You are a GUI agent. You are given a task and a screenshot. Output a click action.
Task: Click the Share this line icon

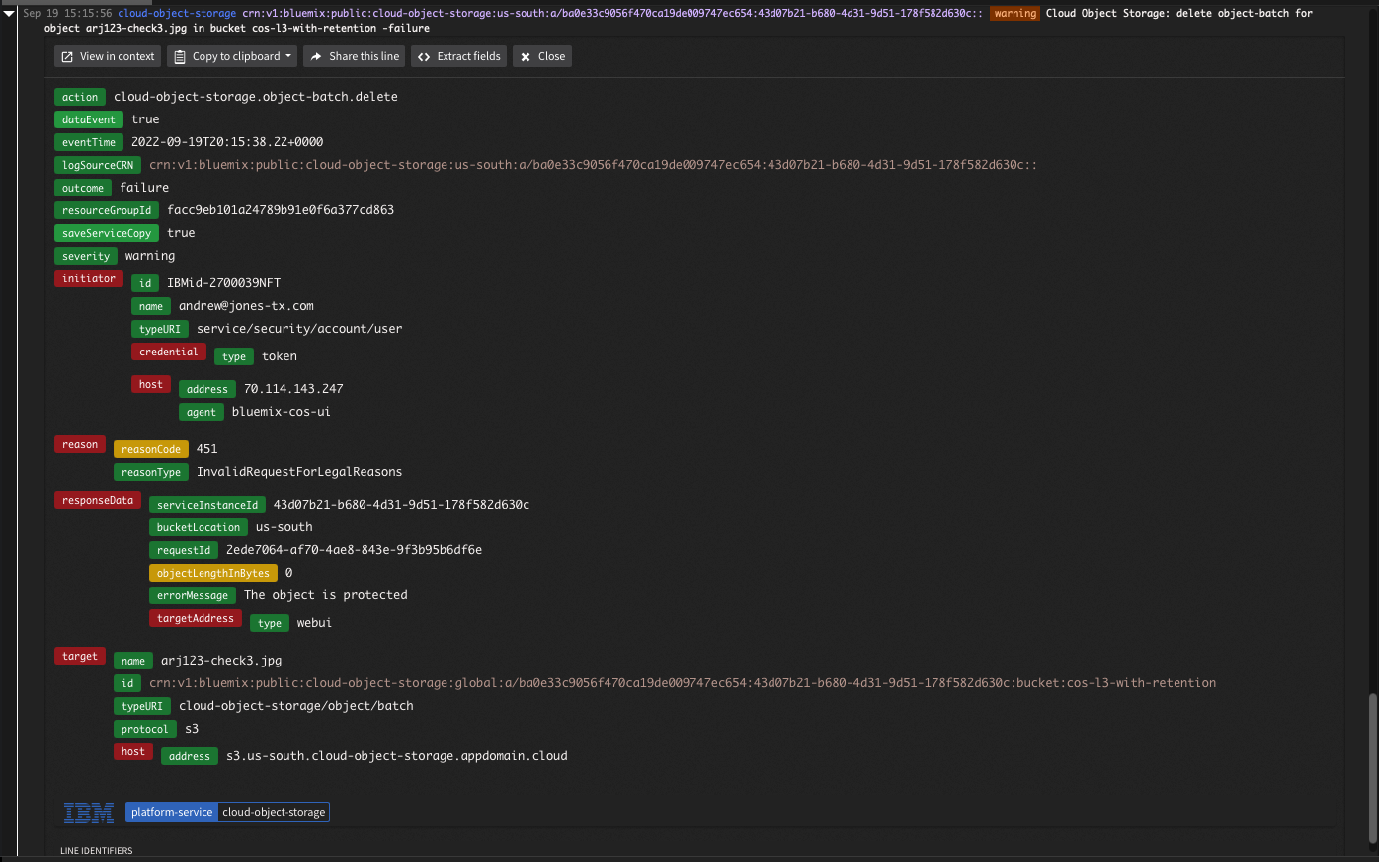316,57
